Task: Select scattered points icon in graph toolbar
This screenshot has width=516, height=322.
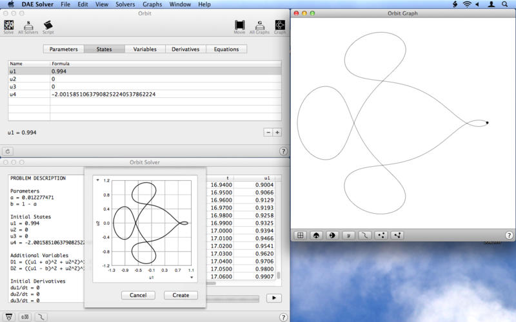Action: (x=381, y=235)
